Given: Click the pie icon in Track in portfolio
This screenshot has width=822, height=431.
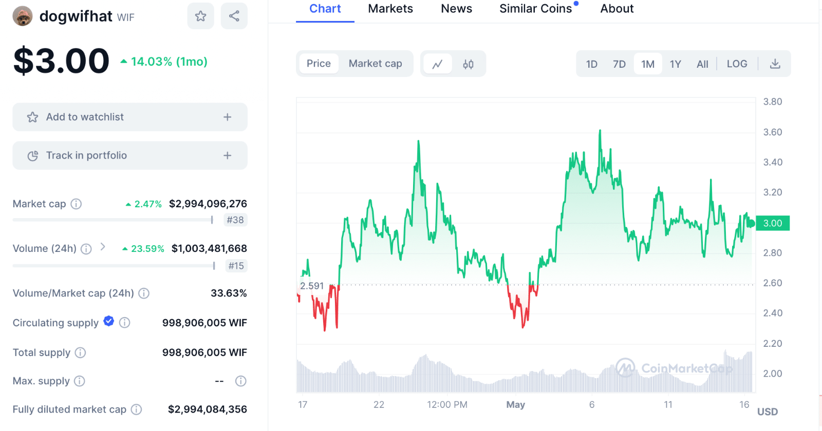Looking at the screenshot, I should coord(33,155).
